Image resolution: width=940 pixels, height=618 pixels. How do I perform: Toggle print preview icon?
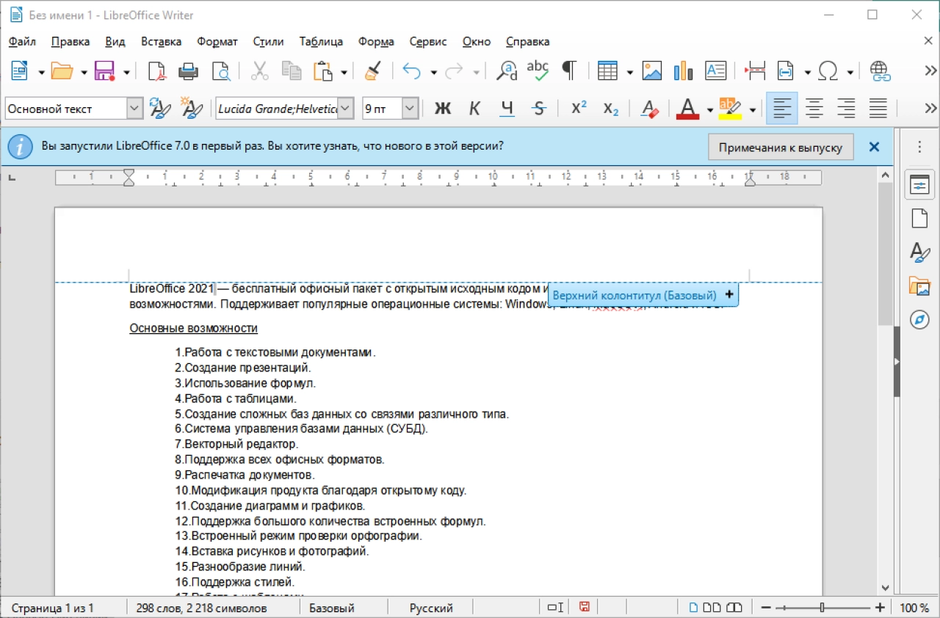[x=220, y=71]
